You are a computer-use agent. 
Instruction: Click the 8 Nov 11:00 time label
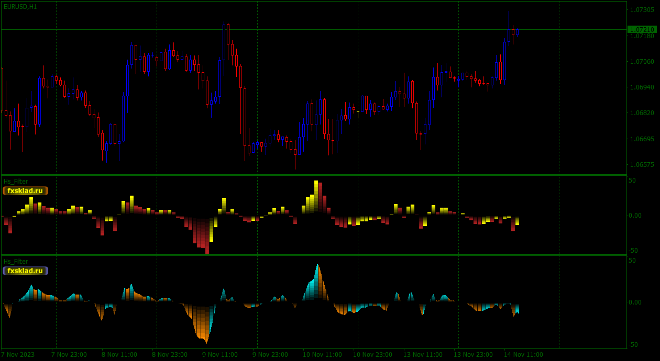(x=119, y=355)
